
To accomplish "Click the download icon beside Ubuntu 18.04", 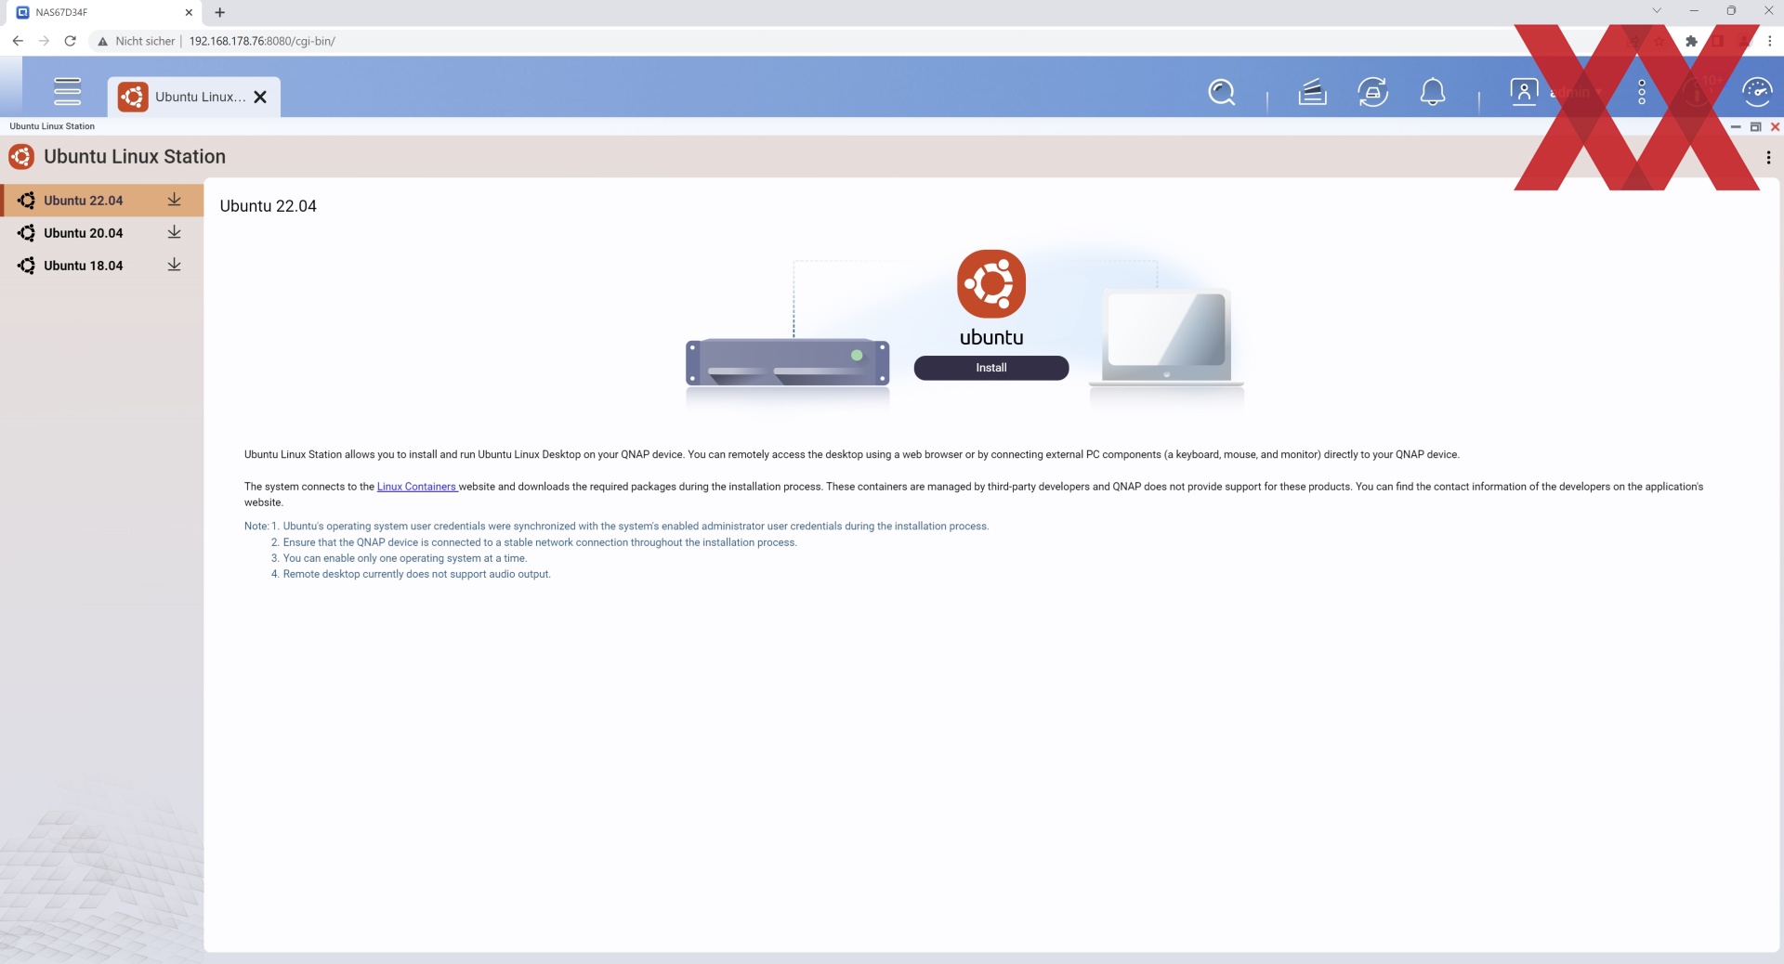I will (174, 265).
